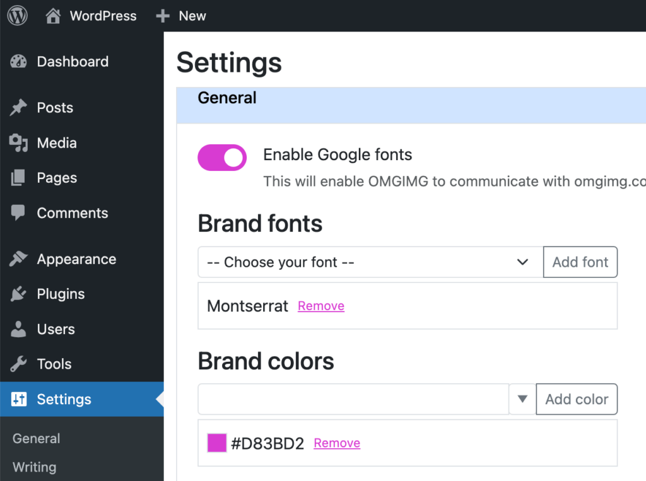Expand the Brand colors dropdown arrow
Viewport: 646px width, 481px height.
tap(522, 399)
